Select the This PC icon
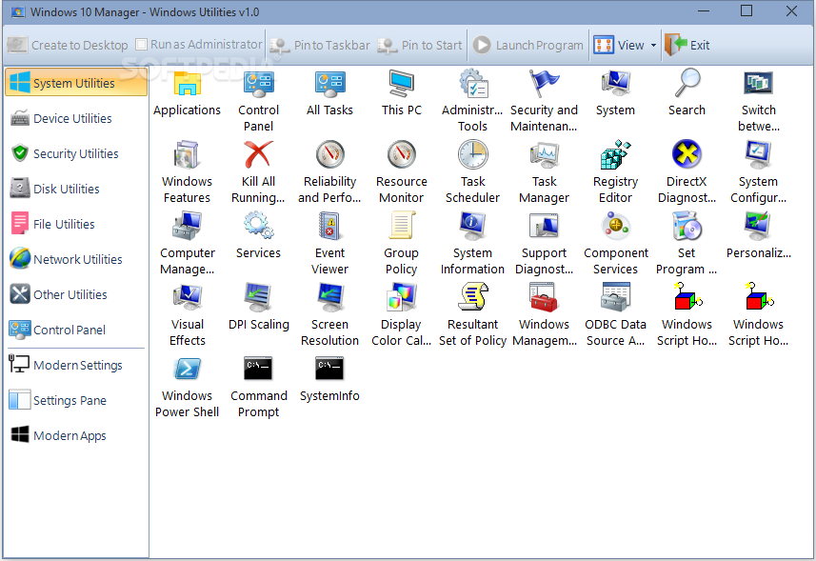Screen dimensions: 816x561 pos(401,83)
